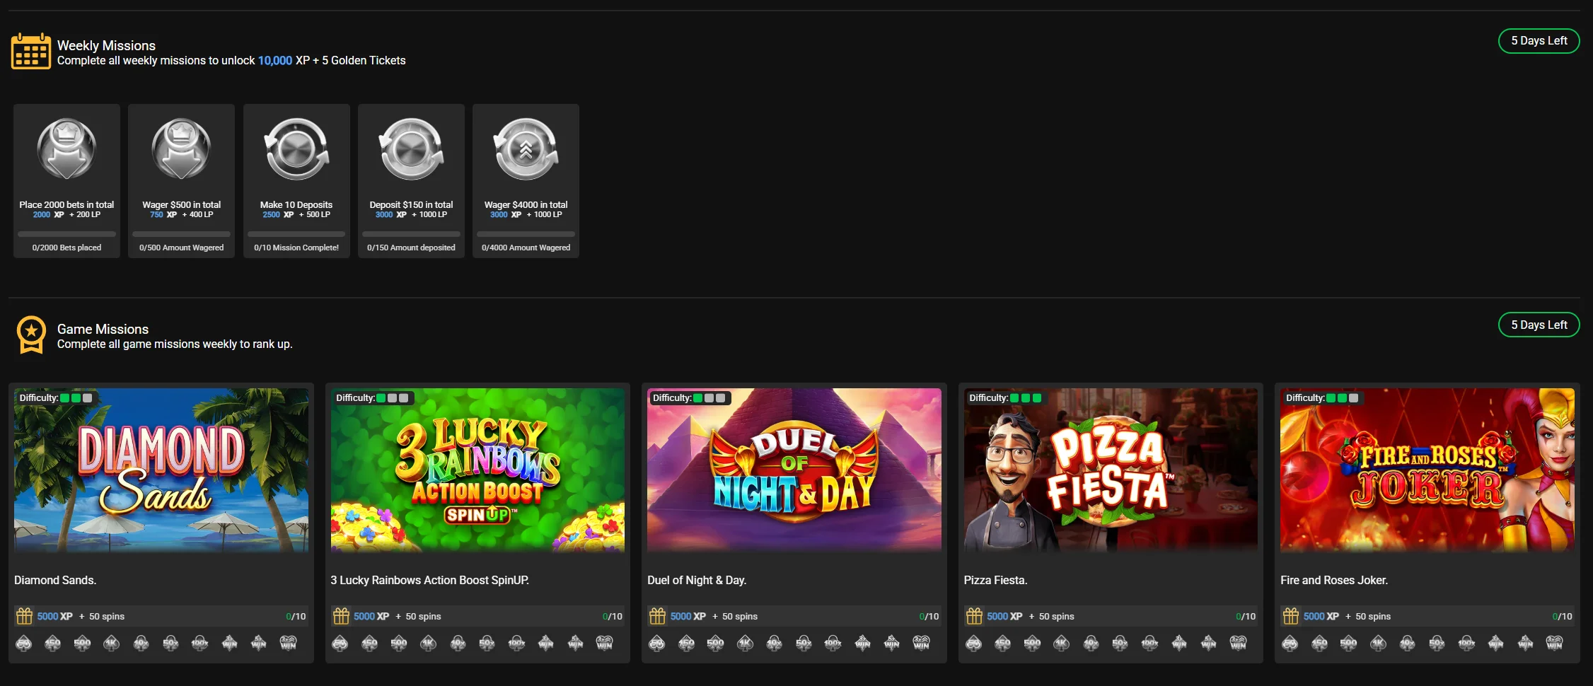Image resolution: width=1593 pixels, height=686 pixels.
Task: Click the heart-shaped WIN badge under Fire and Roses Joker
Action: 1555,643
